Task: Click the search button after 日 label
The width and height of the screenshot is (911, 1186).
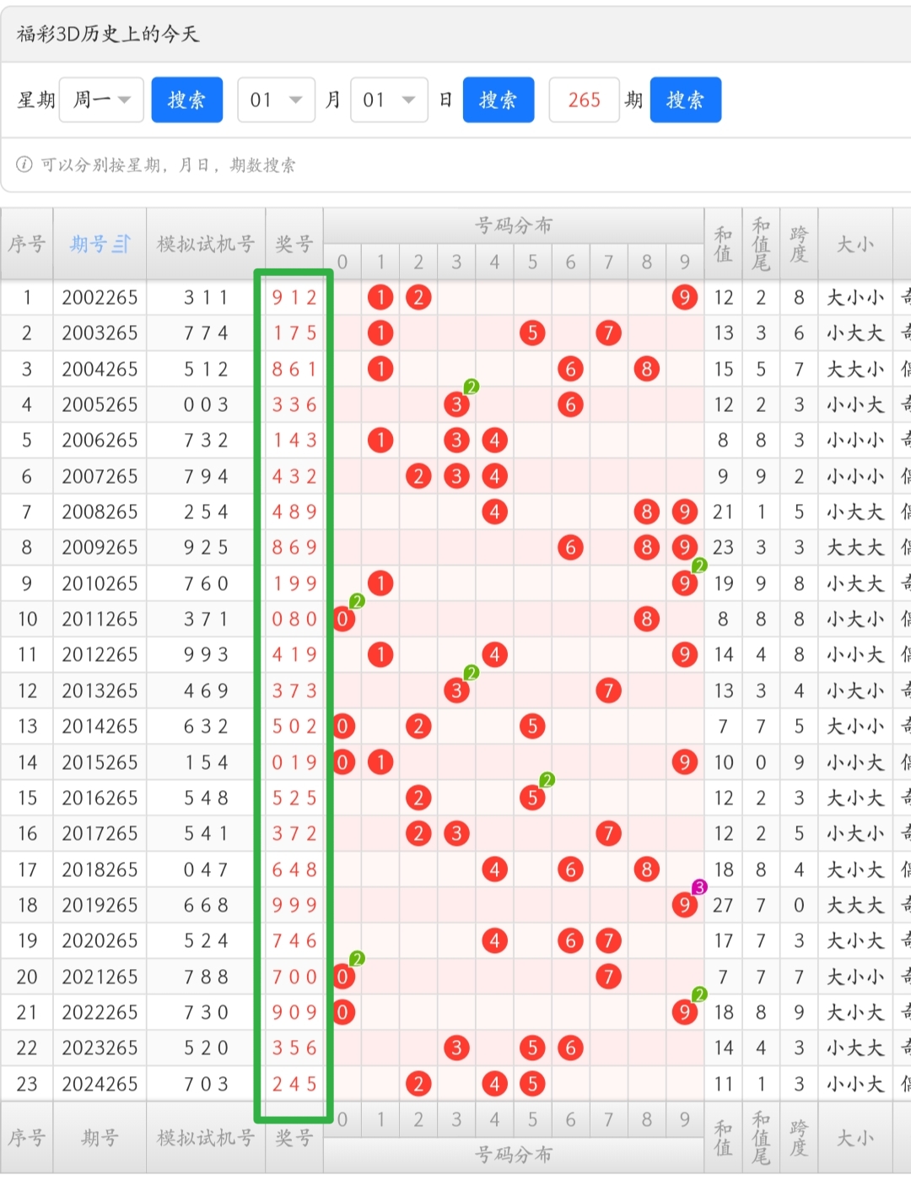Action: pos(498,100)
